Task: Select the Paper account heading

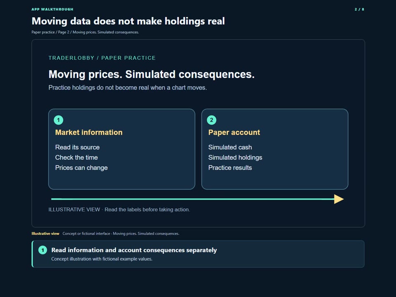Action: tap(234, 132)
